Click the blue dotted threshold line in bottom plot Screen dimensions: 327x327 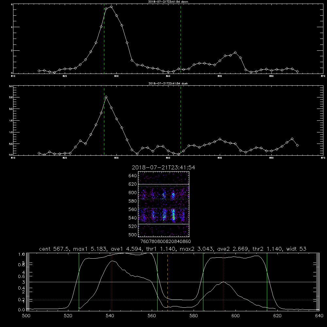[x=173, y=300]
